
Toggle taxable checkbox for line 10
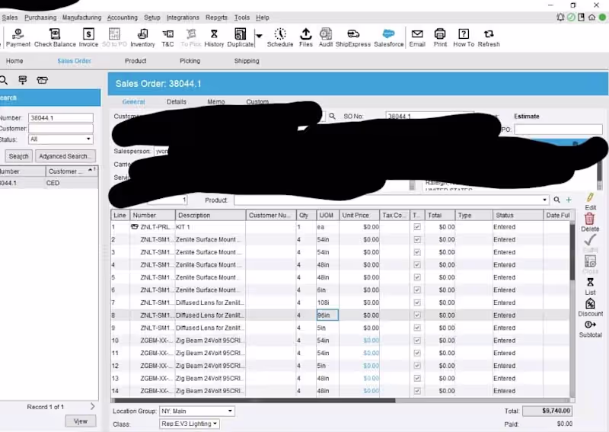tap(417, 341)
